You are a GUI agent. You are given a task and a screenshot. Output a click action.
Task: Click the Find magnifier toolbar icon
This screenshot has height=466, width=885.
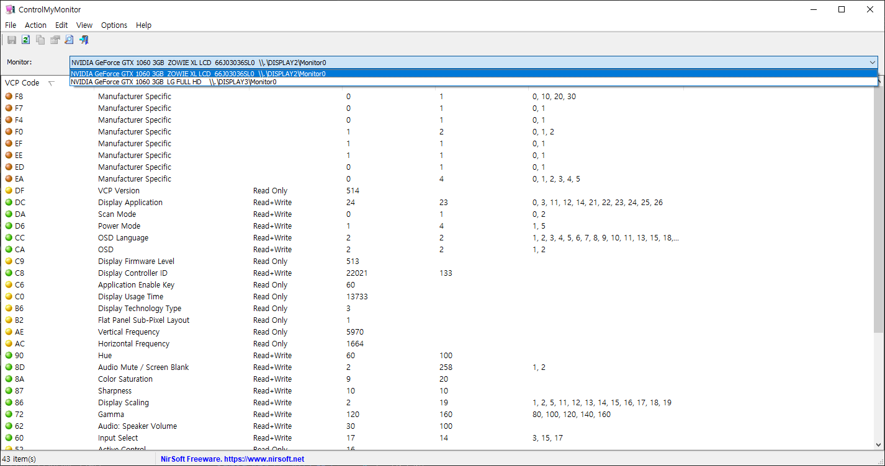[69, 40]
